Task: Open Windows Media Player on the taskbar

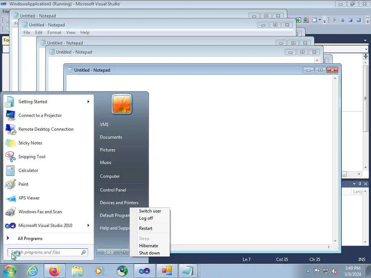Action: 99,271
